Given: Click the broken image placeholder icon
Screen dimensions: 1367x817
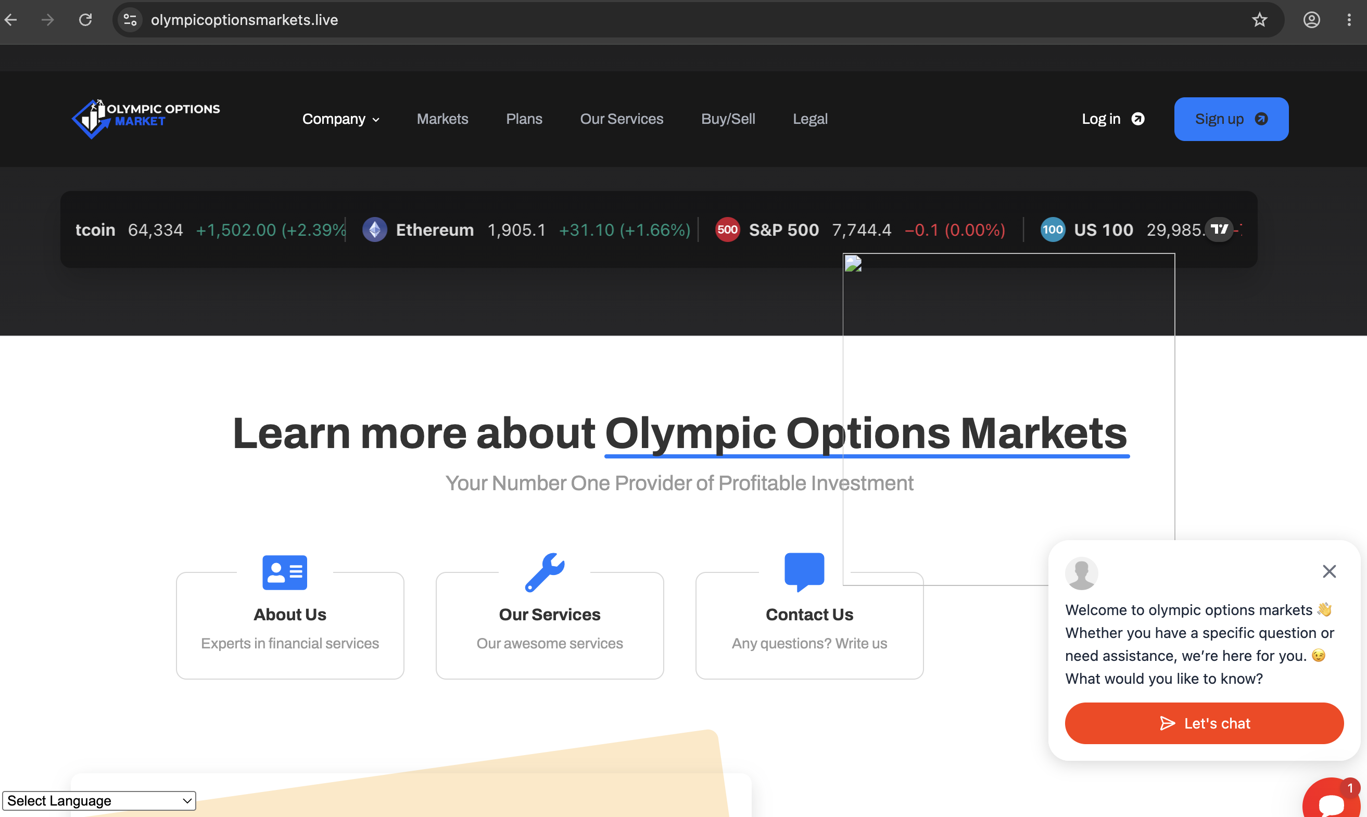Looking at the screenshot, I should point(853,264).
